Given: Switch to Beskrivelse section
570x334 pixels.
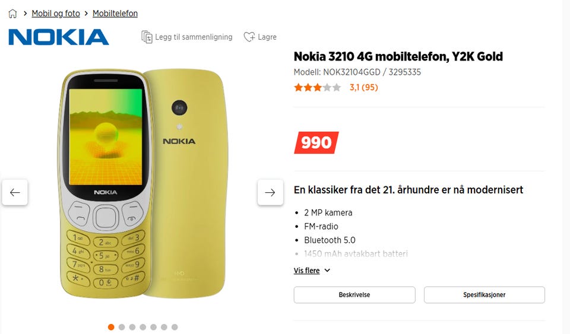Looking at the screenshot, I should click(x=354, y=295).
